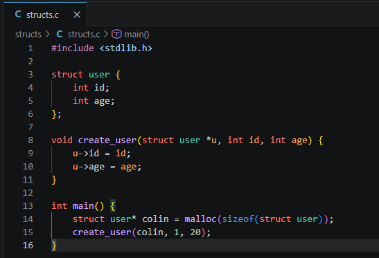Click the opening brace on line 13
This screenshot has width=379, height=258.
(x=113, y=206)
